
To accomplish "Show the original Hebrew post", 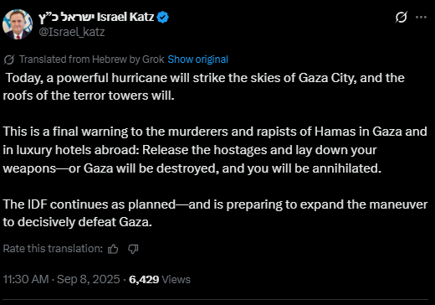I will tap(197, 59).
